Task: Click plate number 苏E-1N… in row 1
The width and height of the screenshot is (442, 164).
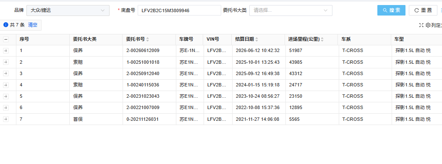Action: 190,51
